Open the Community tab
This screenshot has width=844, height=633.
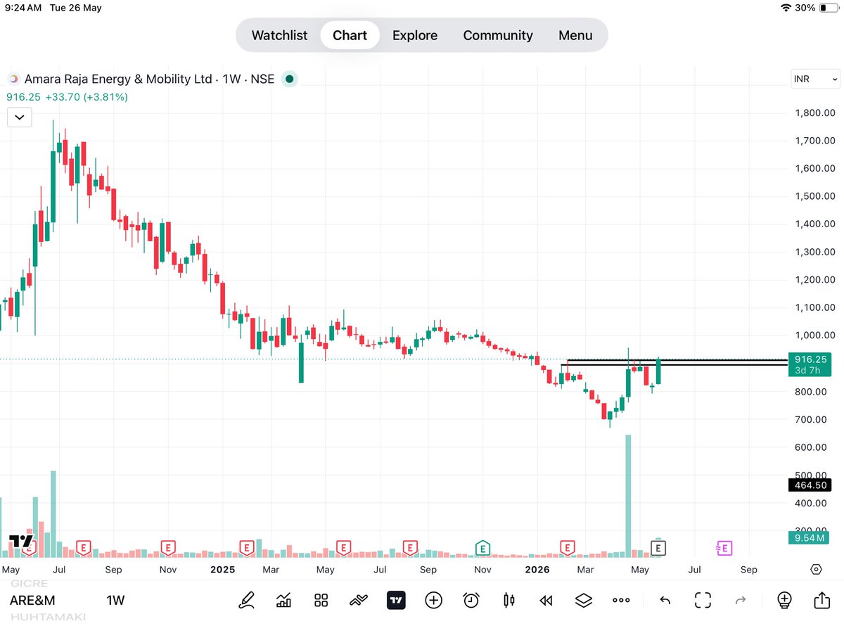coord(498,35)
